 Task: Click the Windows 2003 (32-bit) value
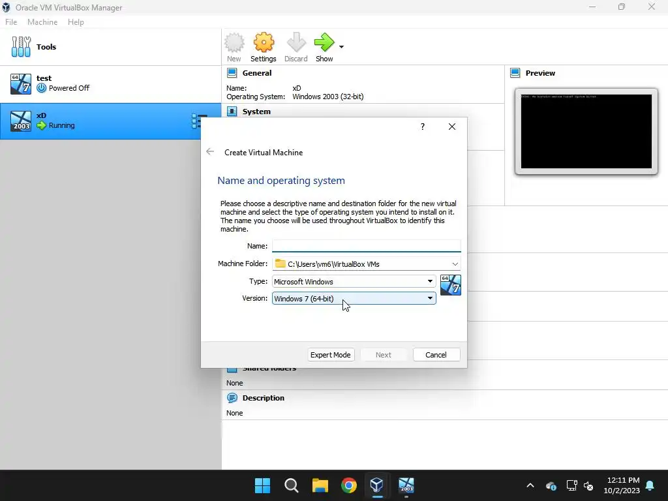(327, 97)
